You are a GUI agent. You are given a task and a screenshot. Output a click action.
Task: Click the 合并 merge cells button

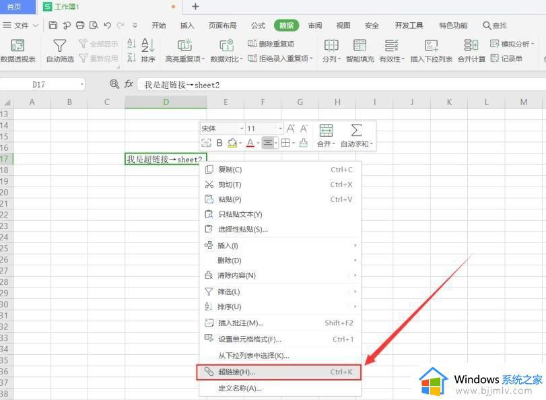[x=327, y=135]
